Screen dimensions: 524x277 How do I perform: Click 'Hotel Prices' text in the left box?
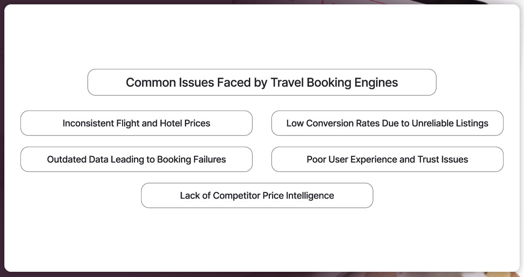point(185,123)
